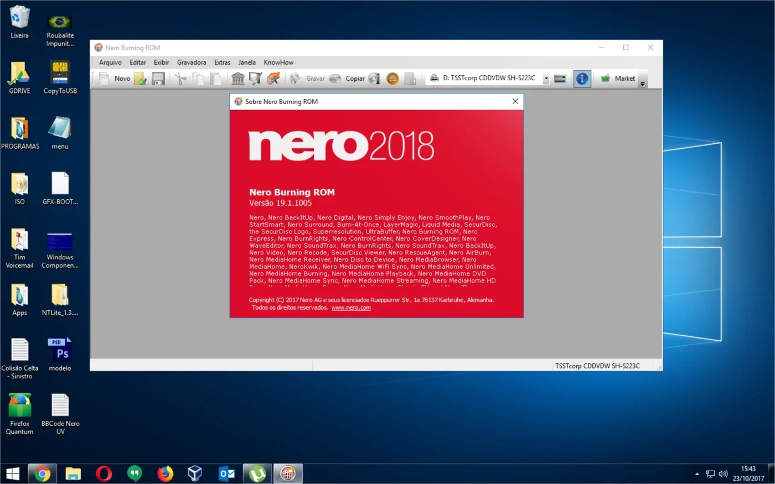Open the Editar menu
Screen dimensions: 775x484
[138, 63]
